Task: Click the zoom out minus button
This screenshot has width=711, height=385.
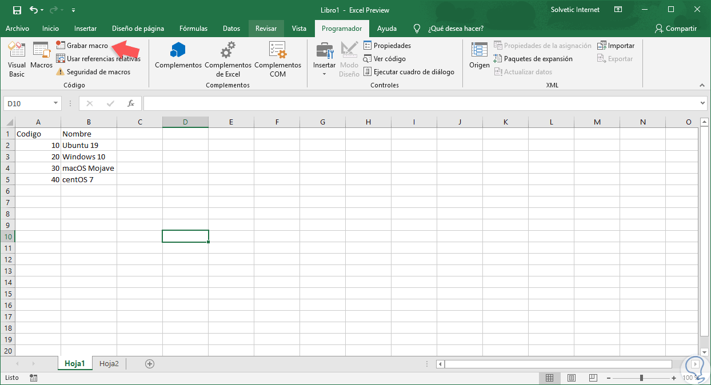Action: click(609, 378)
